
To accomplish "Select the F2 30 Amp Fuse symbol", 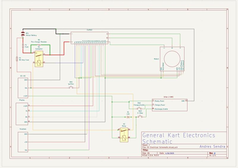I will point(16,59).
